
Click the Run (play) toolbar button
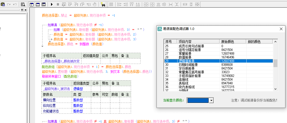tap(52, 5)
